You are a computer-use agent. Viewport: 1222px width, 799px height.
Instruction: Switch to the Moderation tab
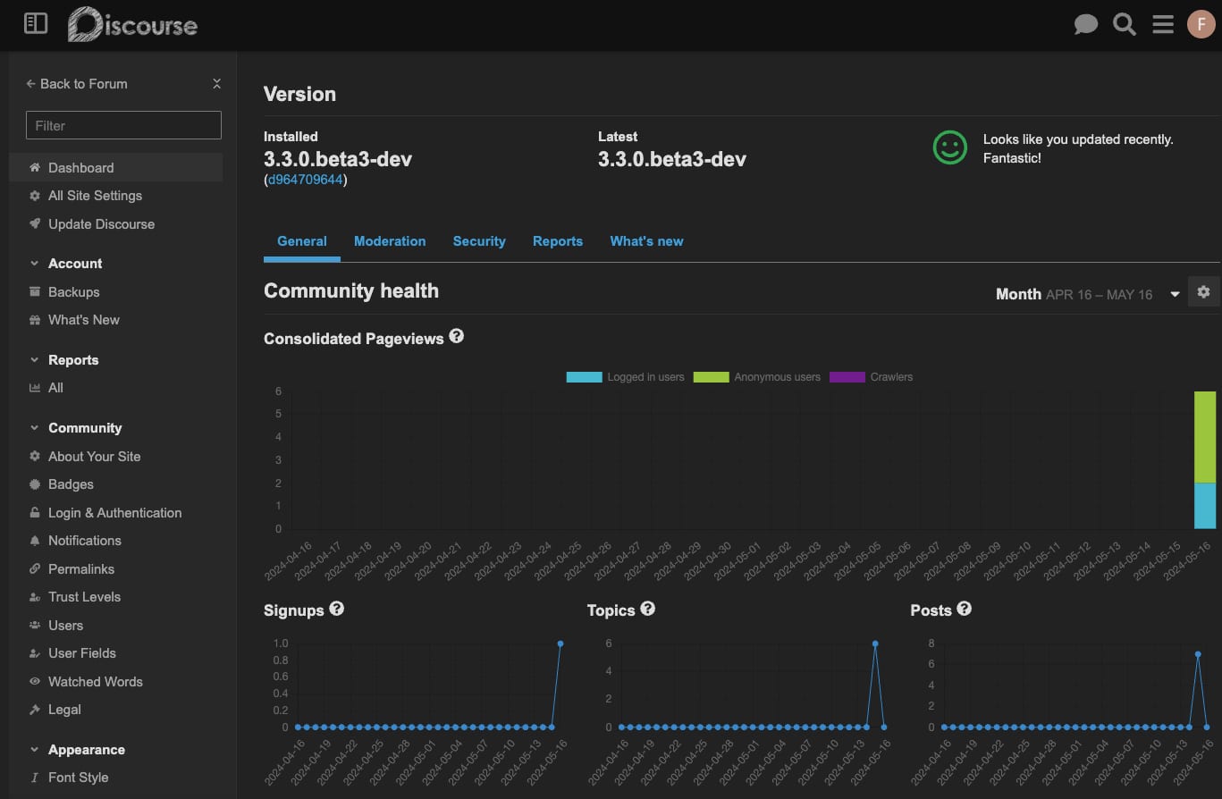coord(390,241)
